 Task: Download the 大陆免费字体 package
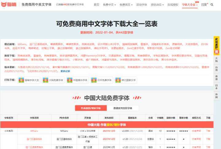53,80
